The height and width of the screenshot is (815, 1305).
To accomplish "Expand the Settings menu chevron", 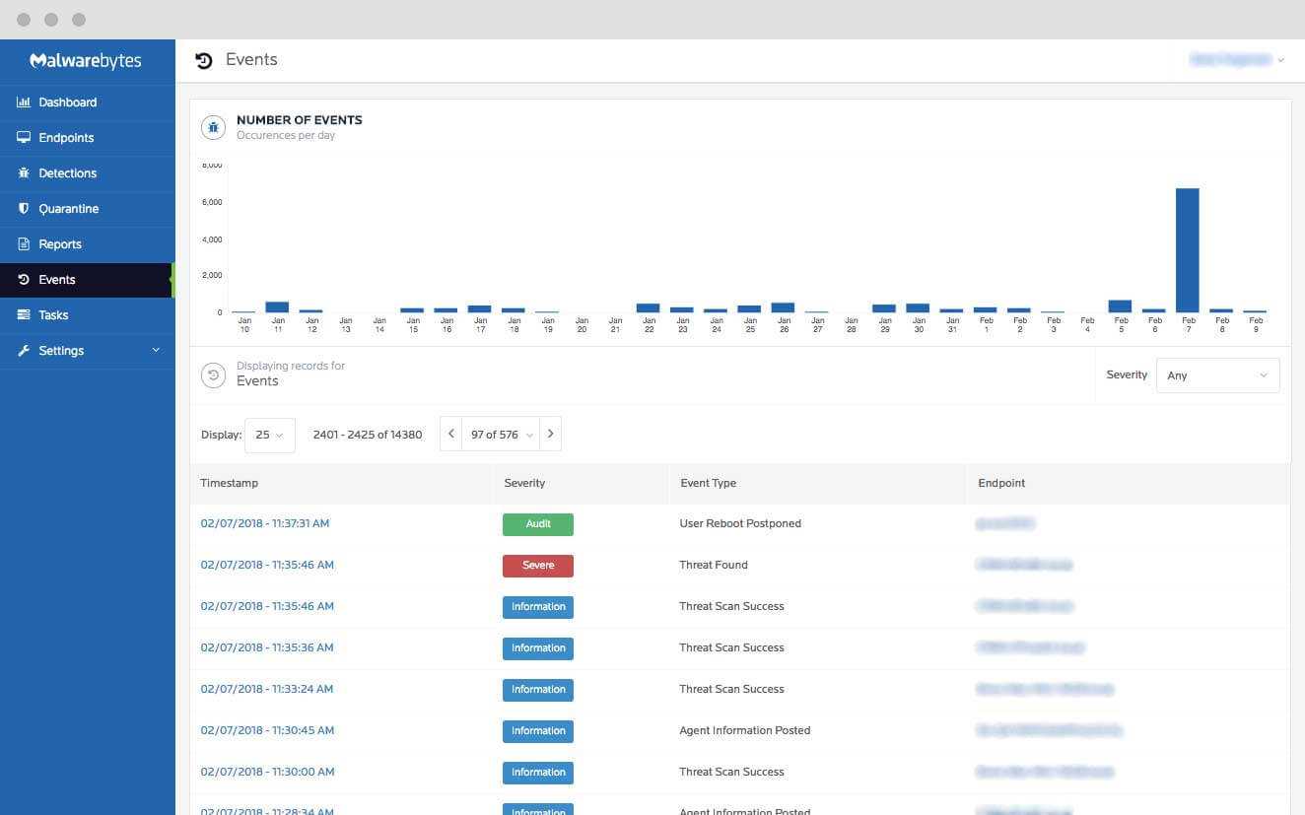I will point(156,351).
